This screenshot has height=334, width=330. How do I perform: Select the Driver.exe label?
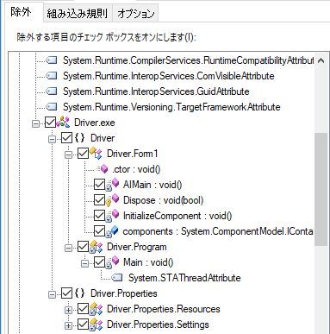(95, 123)
